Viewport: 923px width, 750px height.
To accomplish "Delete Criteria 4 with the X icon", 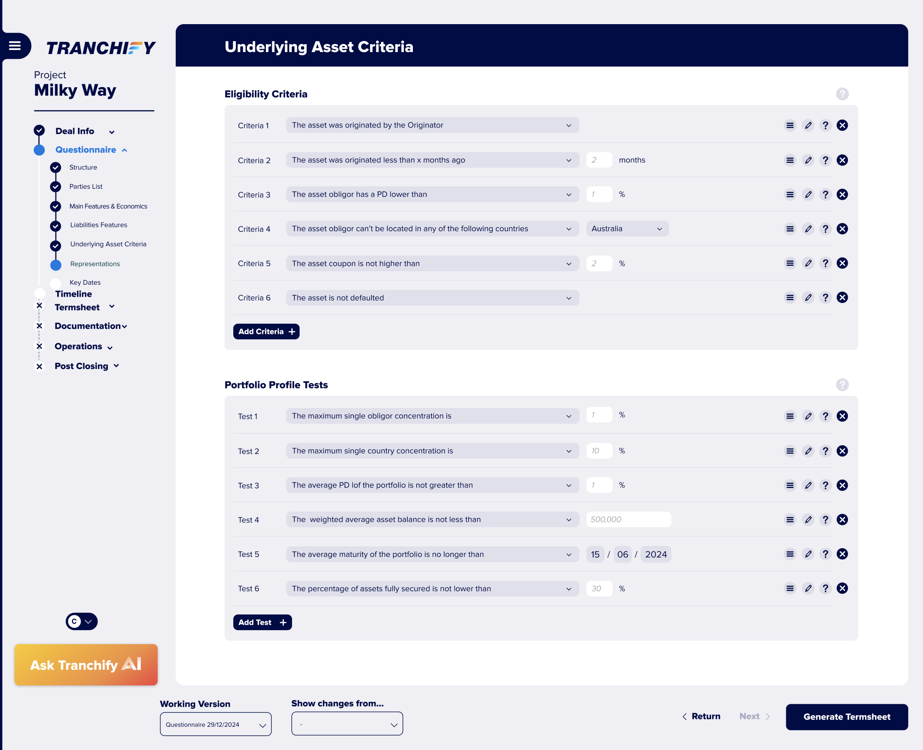I will [x=842, y=229].
